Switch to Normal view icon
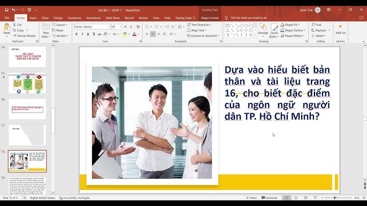Screen dimensions: 367x206 pos(287,198)
